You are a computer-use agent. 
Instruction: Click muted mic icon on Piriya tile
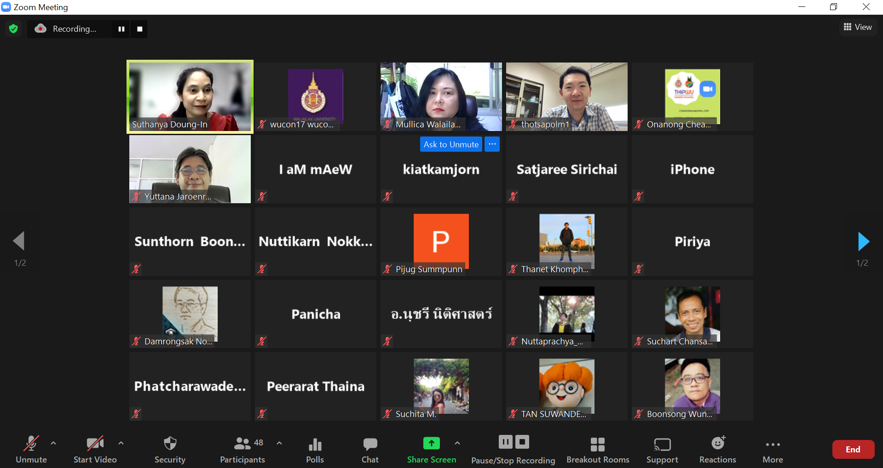[639, 269]
